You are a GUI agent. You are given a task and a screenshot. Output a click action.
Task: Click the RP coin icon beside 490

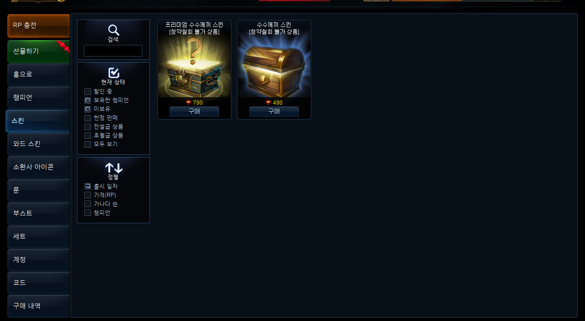click(268, 102)
